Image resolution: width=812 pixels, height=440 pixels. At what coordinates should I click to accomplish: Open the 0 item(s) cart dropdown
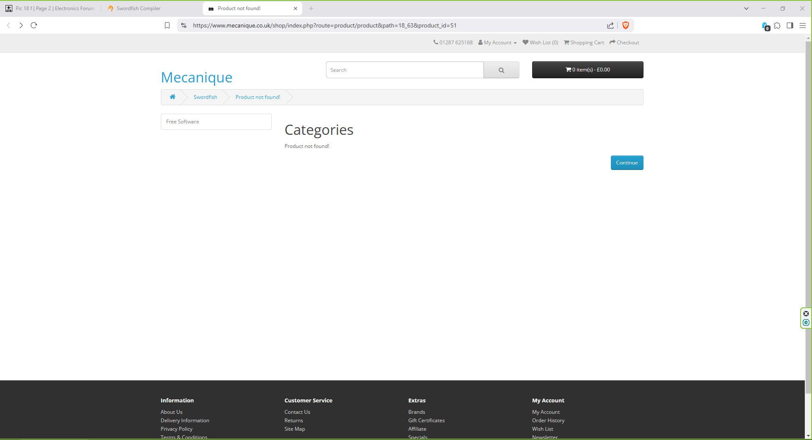pyautogui.click(x=588, y=70)
